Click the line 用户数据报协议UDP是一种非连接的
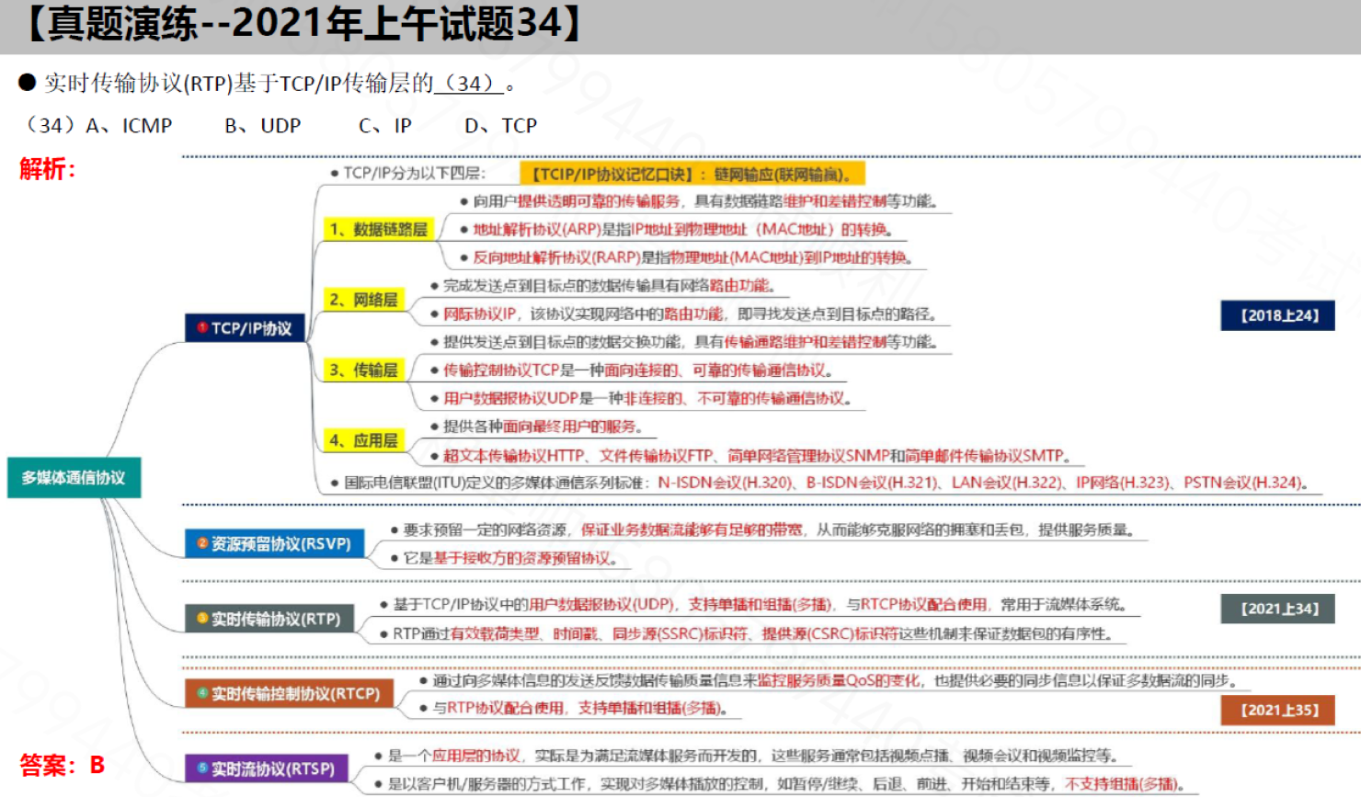This screenshot has height=797, width=1361. coord(641,398)
